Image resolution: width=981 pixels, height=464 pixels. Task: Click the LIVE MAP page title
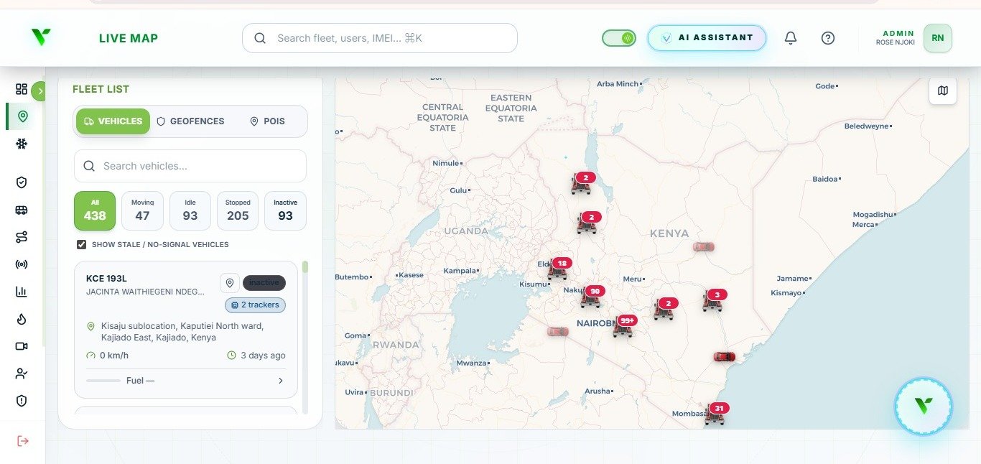pyautogui.click(x=129, y=38)
